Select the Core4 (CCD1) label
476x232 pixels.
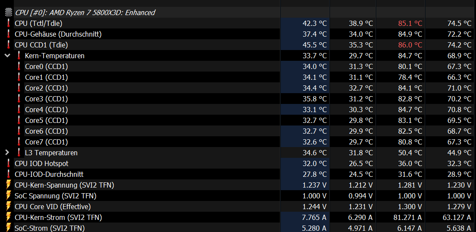point(47,110)
